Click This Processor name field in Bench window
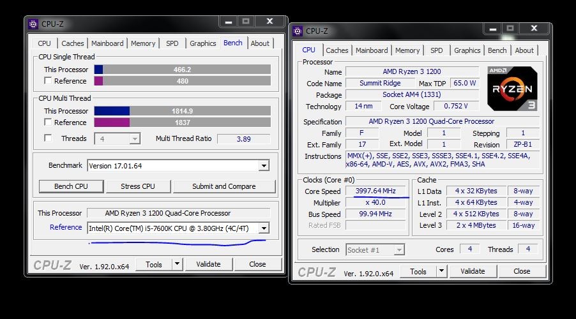Screen dimensions: 576x319 pyautogui.click(x=179, y=213)
